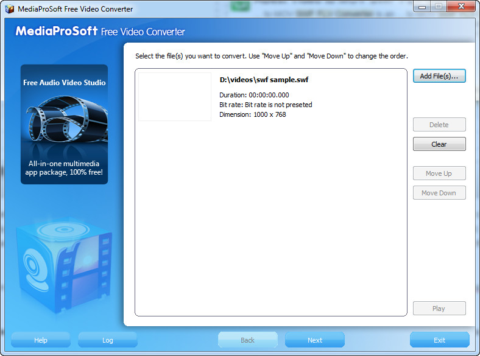Image resolution: width=480 pixels, height=356 pixels.
Task: Click the Move Up button
Action: 439,173
